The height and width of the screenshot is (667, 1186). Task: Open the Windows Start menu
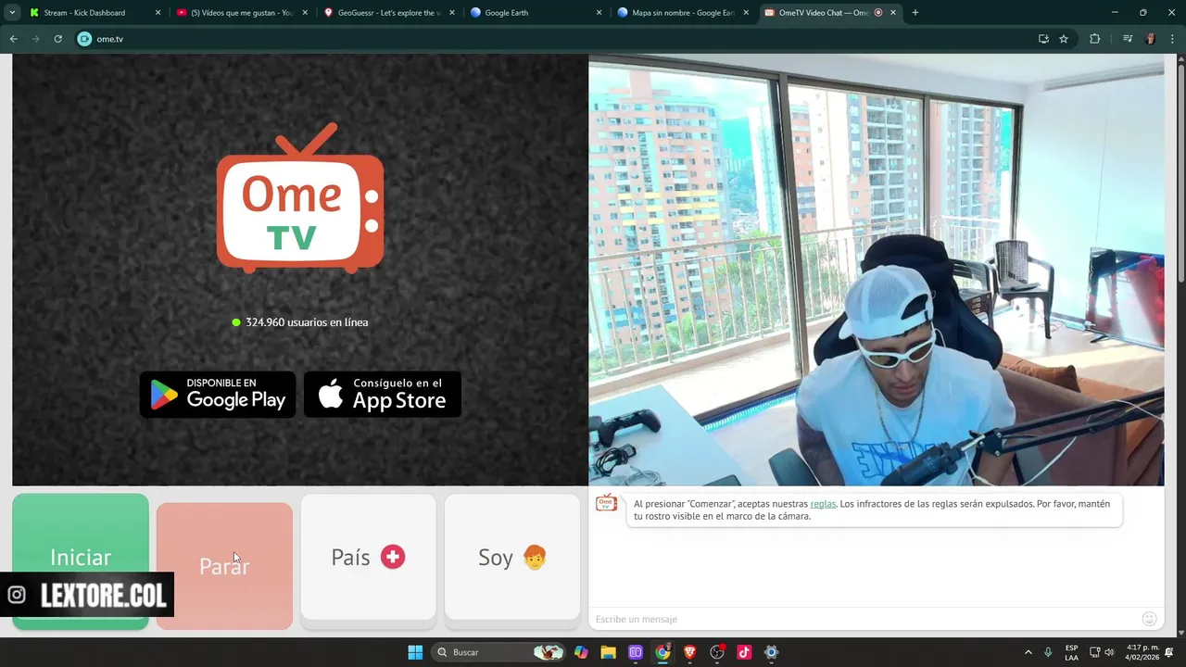(415, 652)
